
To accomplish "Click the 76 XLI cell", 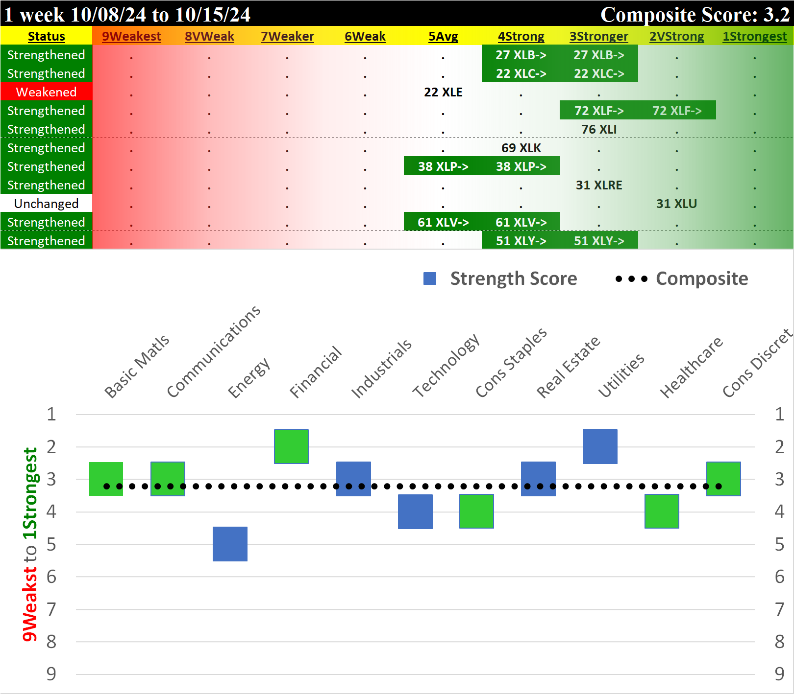I will coord(599,129).
